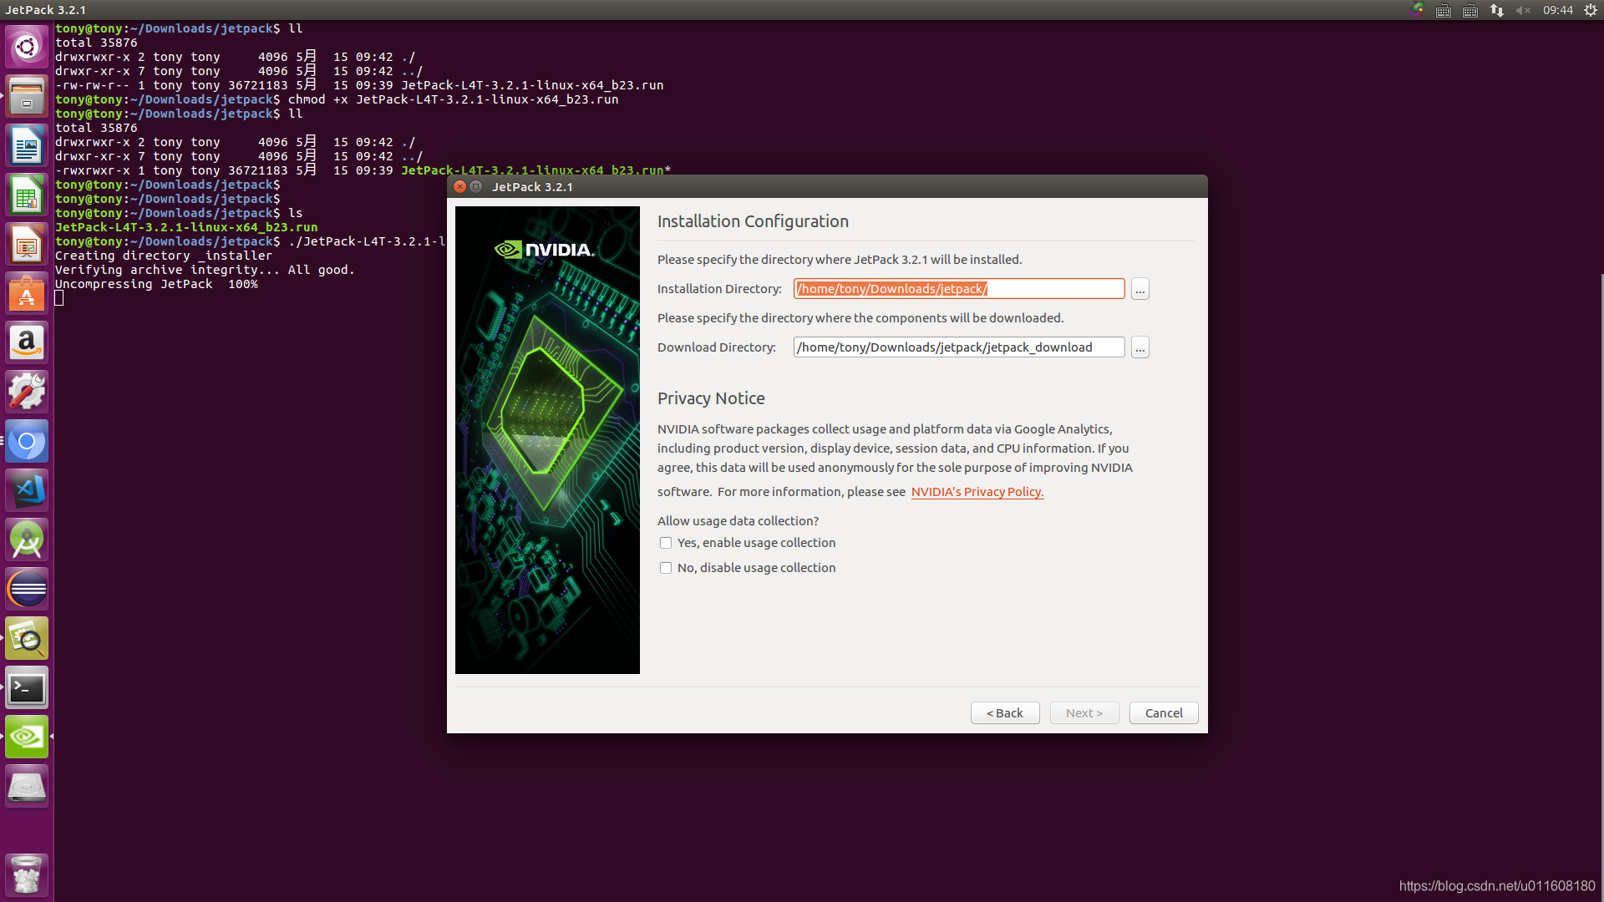Open colorful swirl indicator in top panel

click(1417, 10)
